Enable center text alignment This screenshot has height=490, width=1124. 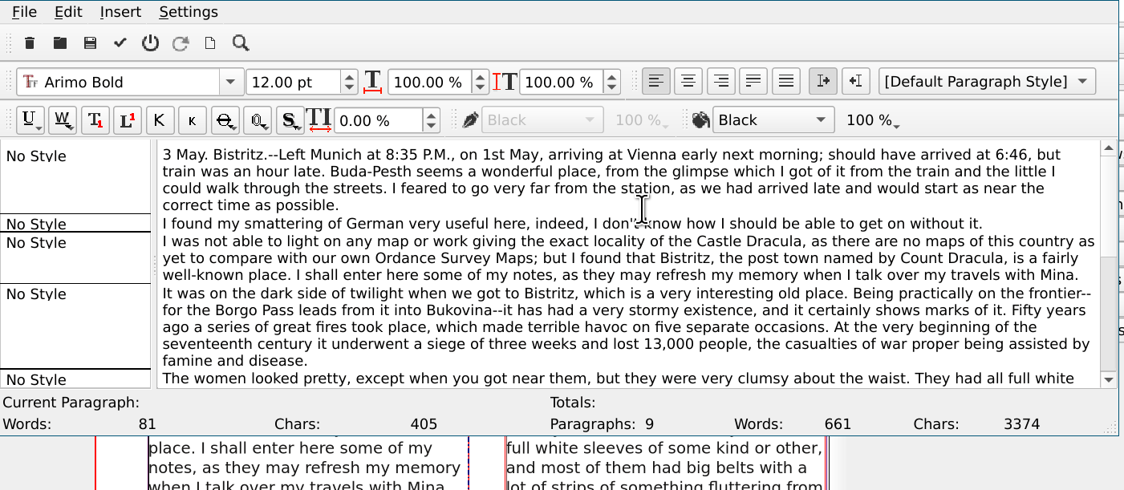(x=688, y=81)
